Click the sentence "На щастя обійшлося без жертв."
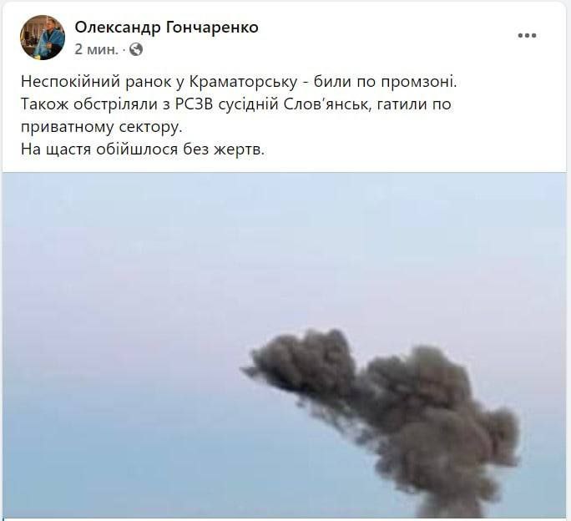The image size is (571, 521). click(143, 149)
